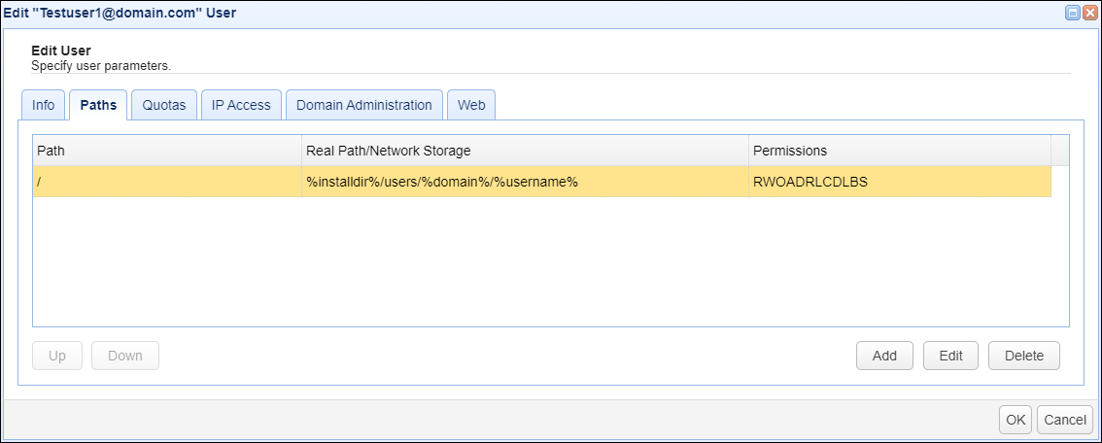Maximize the Edit User dialog window
The image size is (1102, 443).
point(1073,14)
